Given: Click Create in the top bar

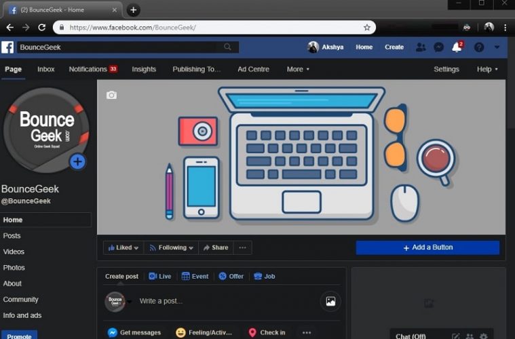Looking at the screenshot, I should [394, 47].
